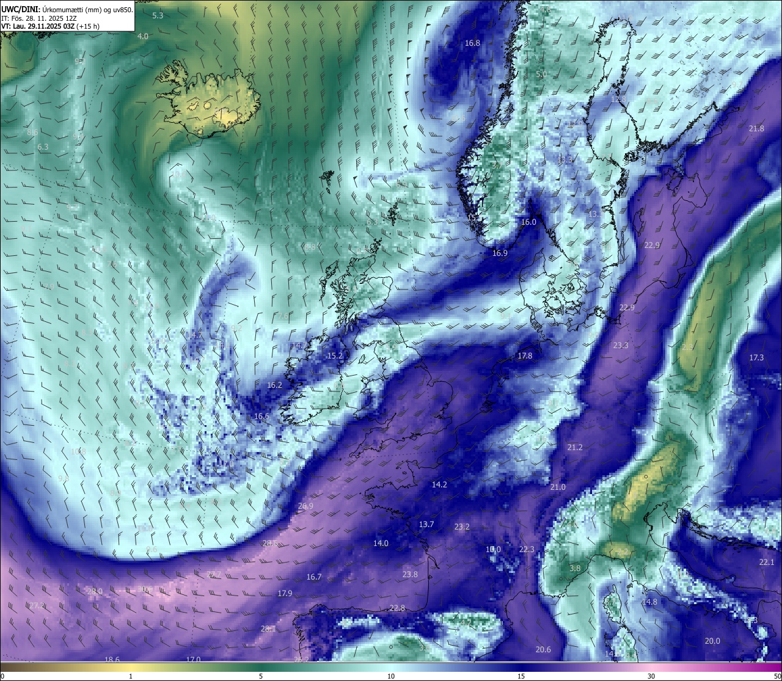Click the 22.3 value over eastern France
This screenshot has height=681, width=782.
[x=526, y=550]
